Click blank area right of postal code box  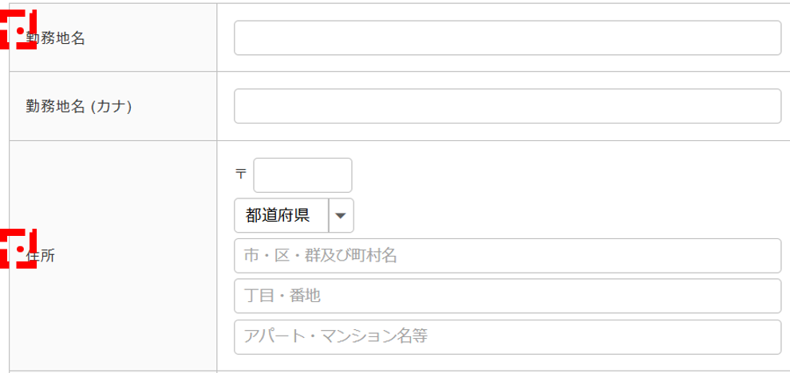click(559, 175)
